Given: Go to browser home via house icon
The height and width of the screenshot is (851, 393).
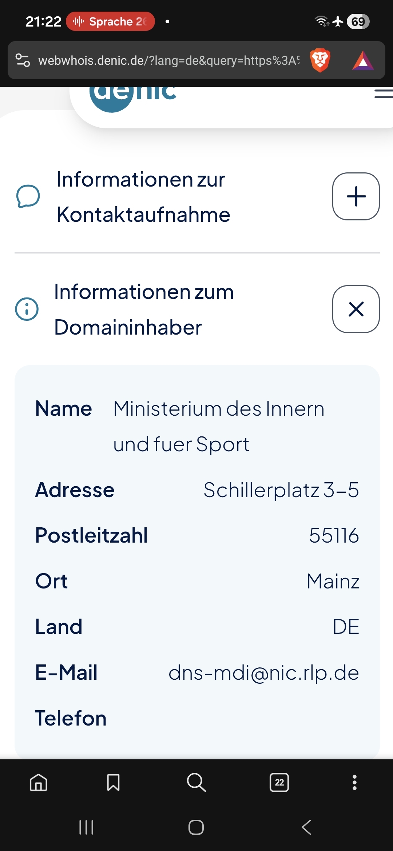Looking at the screenshot, I should [x=39, y=782].
